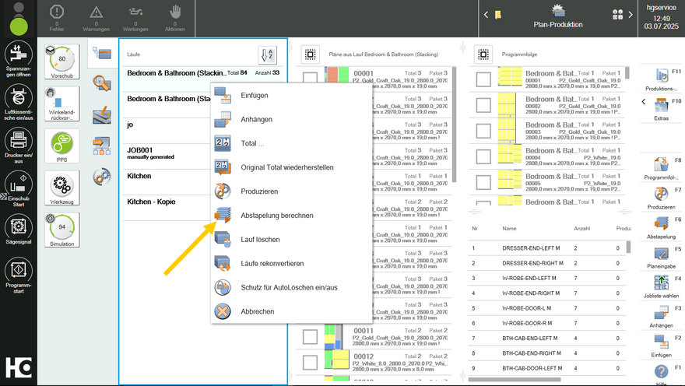The image size is (685, 386).
Task: Select the run list view tab icon
Action: coord(102,53)
